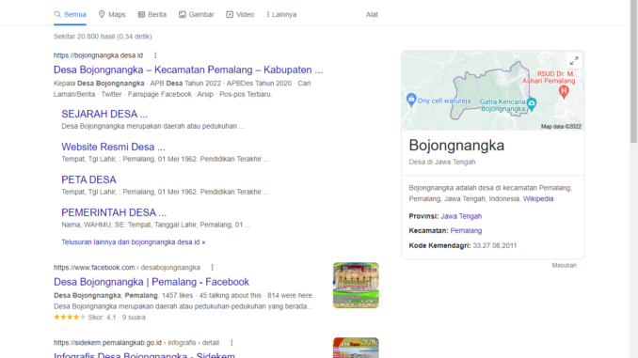Screen dimensions: 638x358
Task: Switch to the Berita tab
Action: pos(152,15)
